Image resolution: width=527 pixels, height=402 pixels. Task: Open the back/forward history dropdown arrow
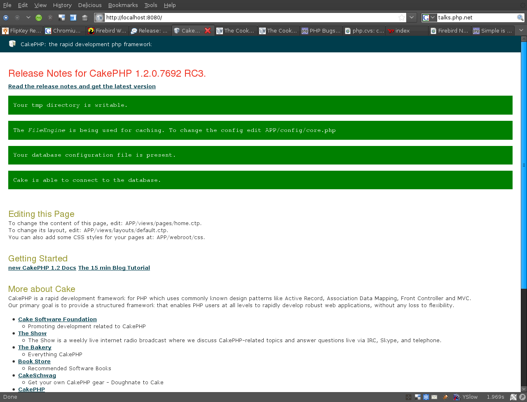coord(28,18)
